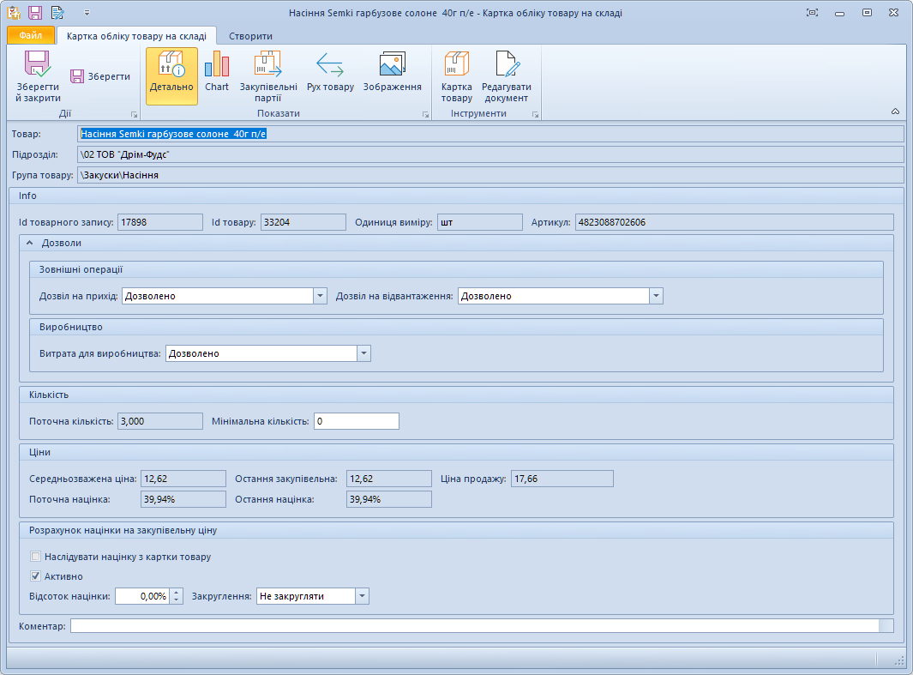Viewport: 913px width, 675px height.
Task: Show the 'Зображення' image panel
Action: pyautogui.click(x=392, y=75)
